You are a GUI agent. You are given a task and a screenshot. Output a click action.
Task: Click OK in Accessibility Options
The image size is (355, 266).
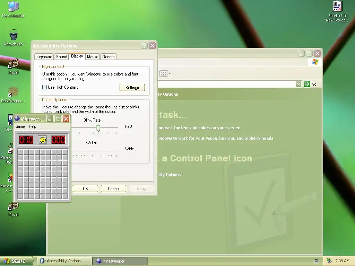pyautogui.click(x=85, y=189)
